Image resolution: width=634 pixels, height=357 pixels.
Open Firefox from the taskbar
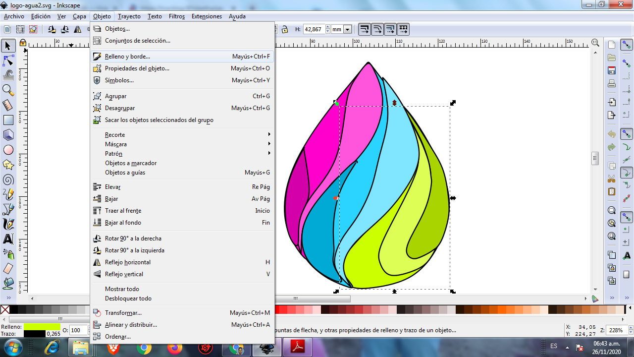175,348
